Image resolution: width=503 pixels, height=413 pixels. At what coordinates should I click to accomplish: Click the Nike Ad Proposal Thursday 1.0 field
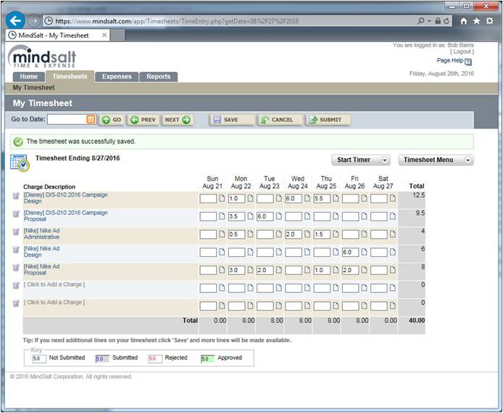322,271
